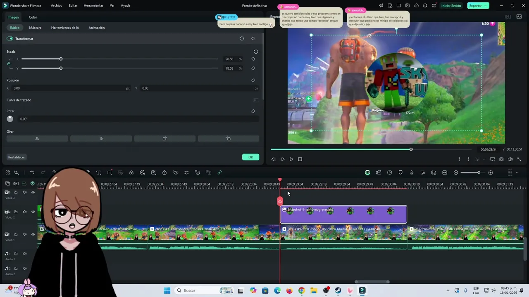Toggle the Curva de trazado switch

(256, 100)
